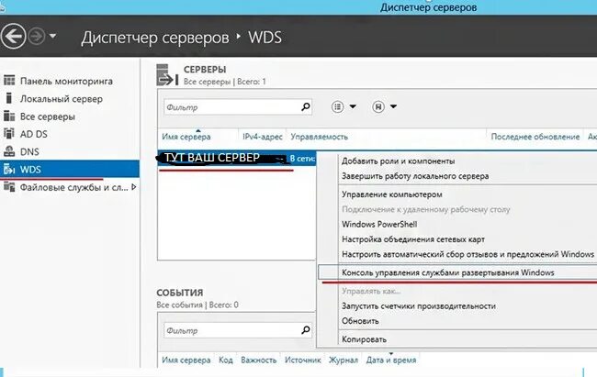Choose Завершить работу локального сервера
The height and width of the screenshot is (377, 597).
tap(415, 176)
